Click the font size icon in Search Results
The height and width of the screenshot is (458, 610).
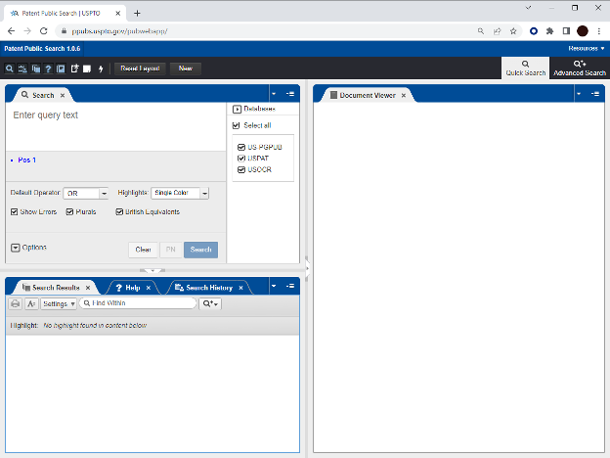[x=31, y=304]
